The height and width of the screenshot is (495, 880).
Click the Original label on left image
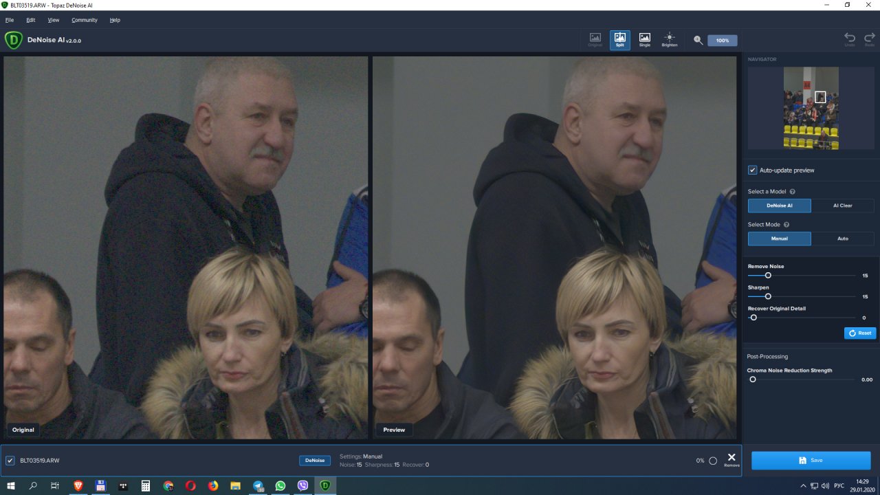click(23, 430)
